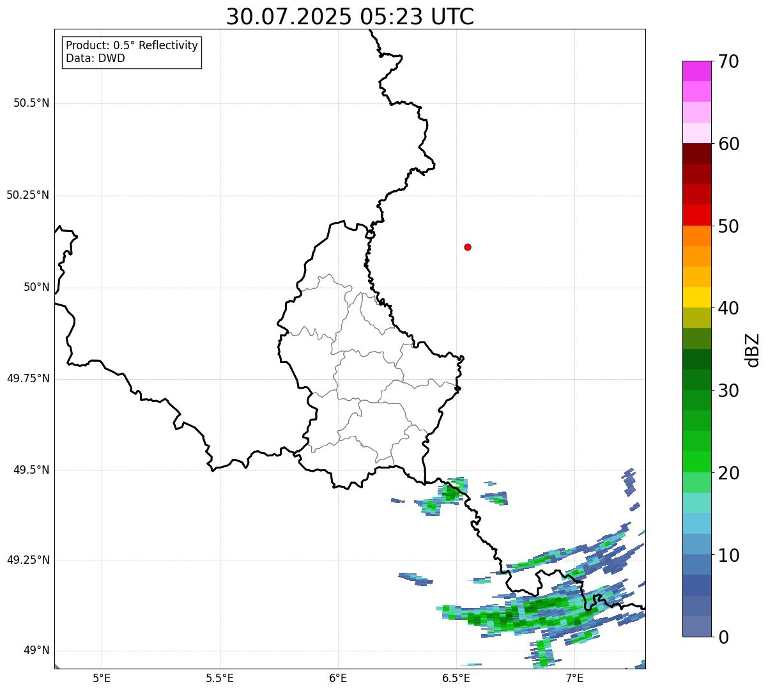This screenshot has width=768, height=691.
Task: Click the latitude label 49.75°N
Action: (x=28, y=378)
